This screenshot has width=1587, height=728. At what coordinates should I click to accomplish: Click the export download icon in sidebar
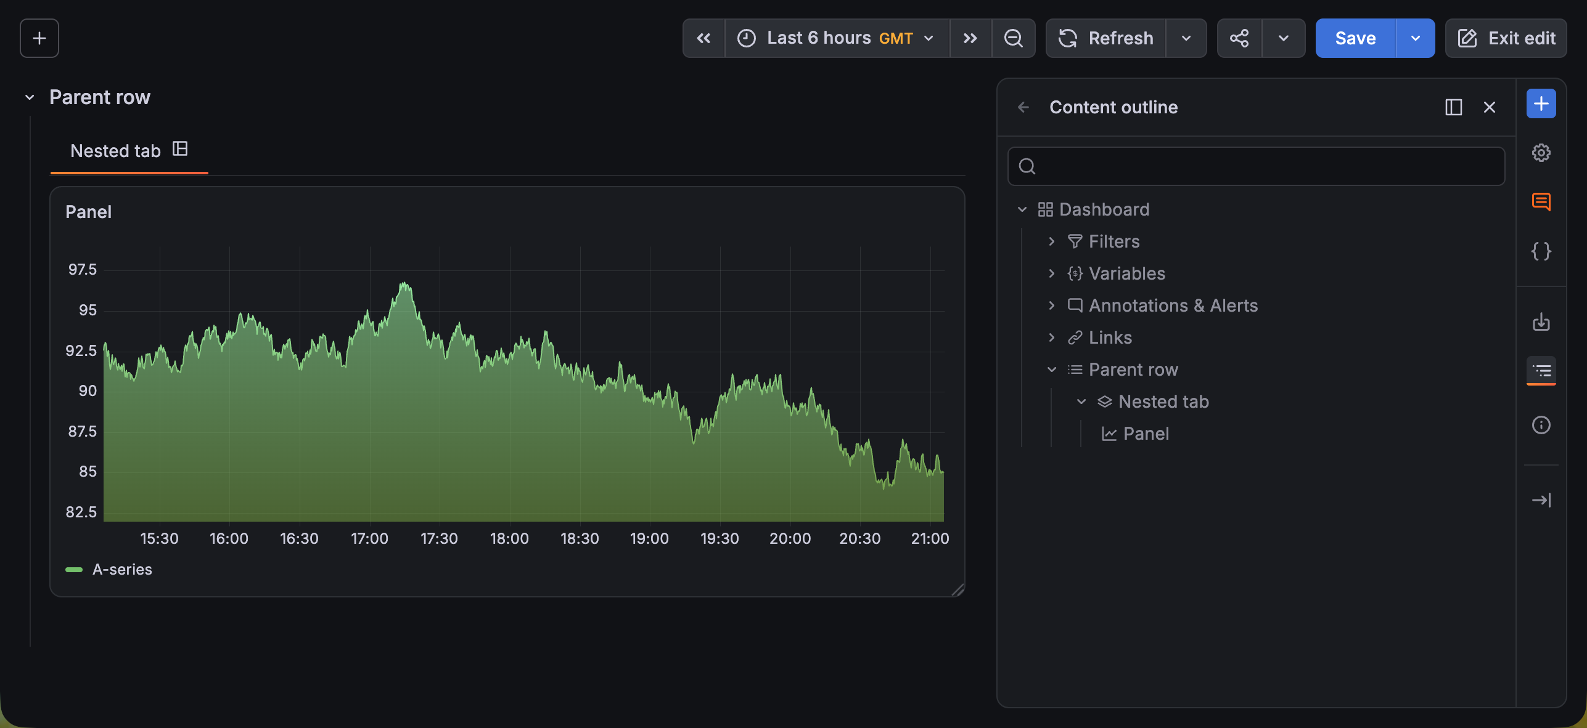point(1541,322)
